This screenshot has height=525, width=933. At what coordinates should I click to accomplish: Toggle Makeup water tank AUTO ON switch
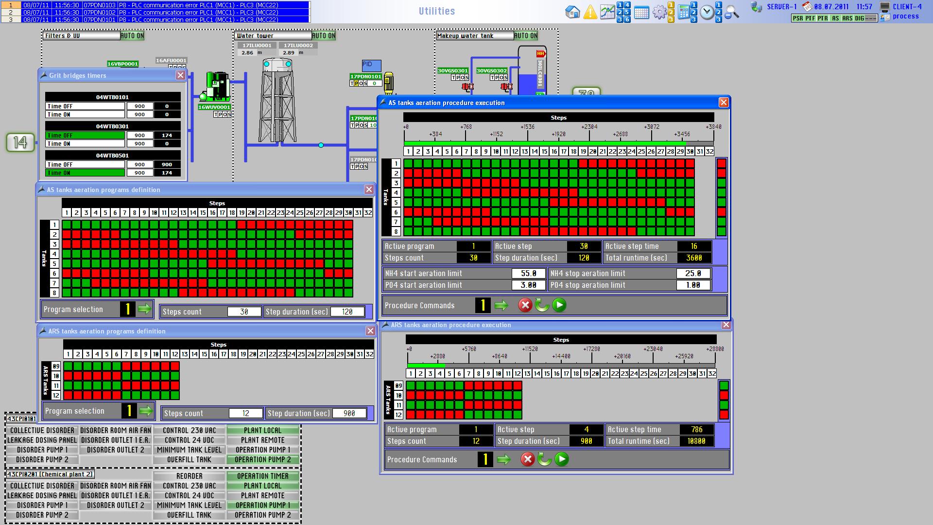click(x=525, y=35)
